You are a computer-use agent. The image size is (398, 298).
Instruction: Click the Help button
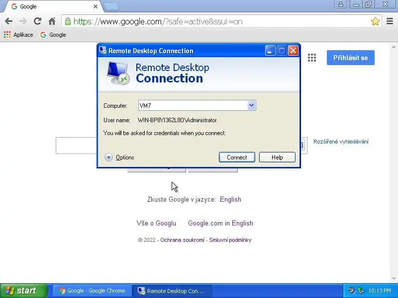277,157
